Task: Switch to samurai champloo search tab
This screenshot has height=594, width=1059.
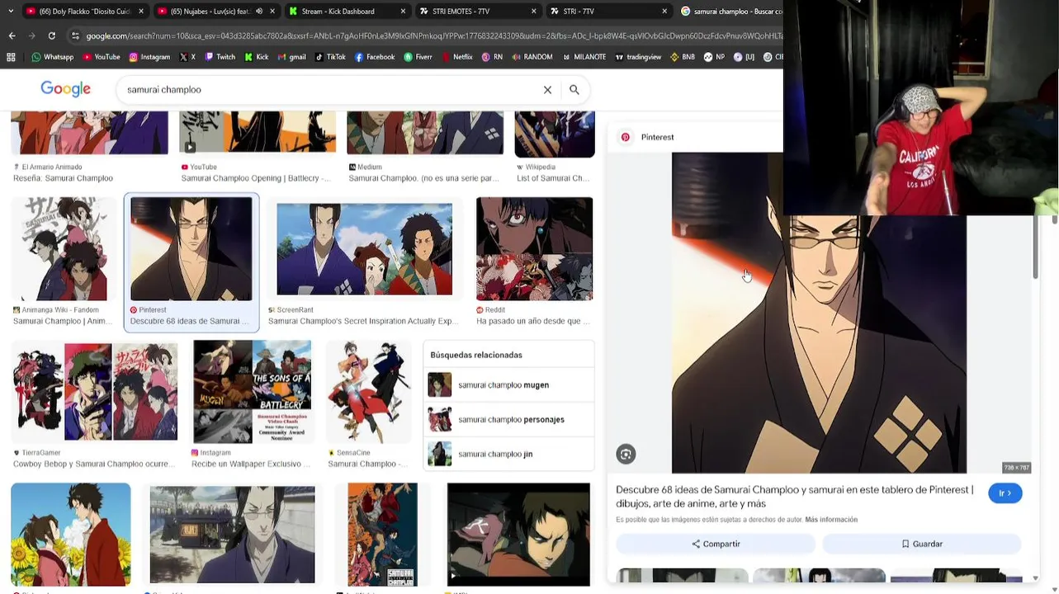Action: point(730,12)
